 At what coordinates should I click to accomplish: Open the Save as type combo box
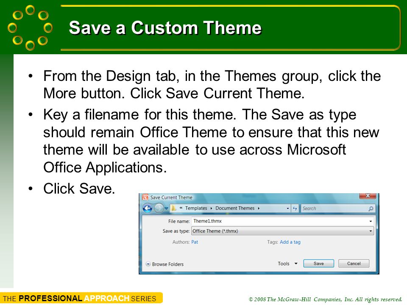point(282,231)
